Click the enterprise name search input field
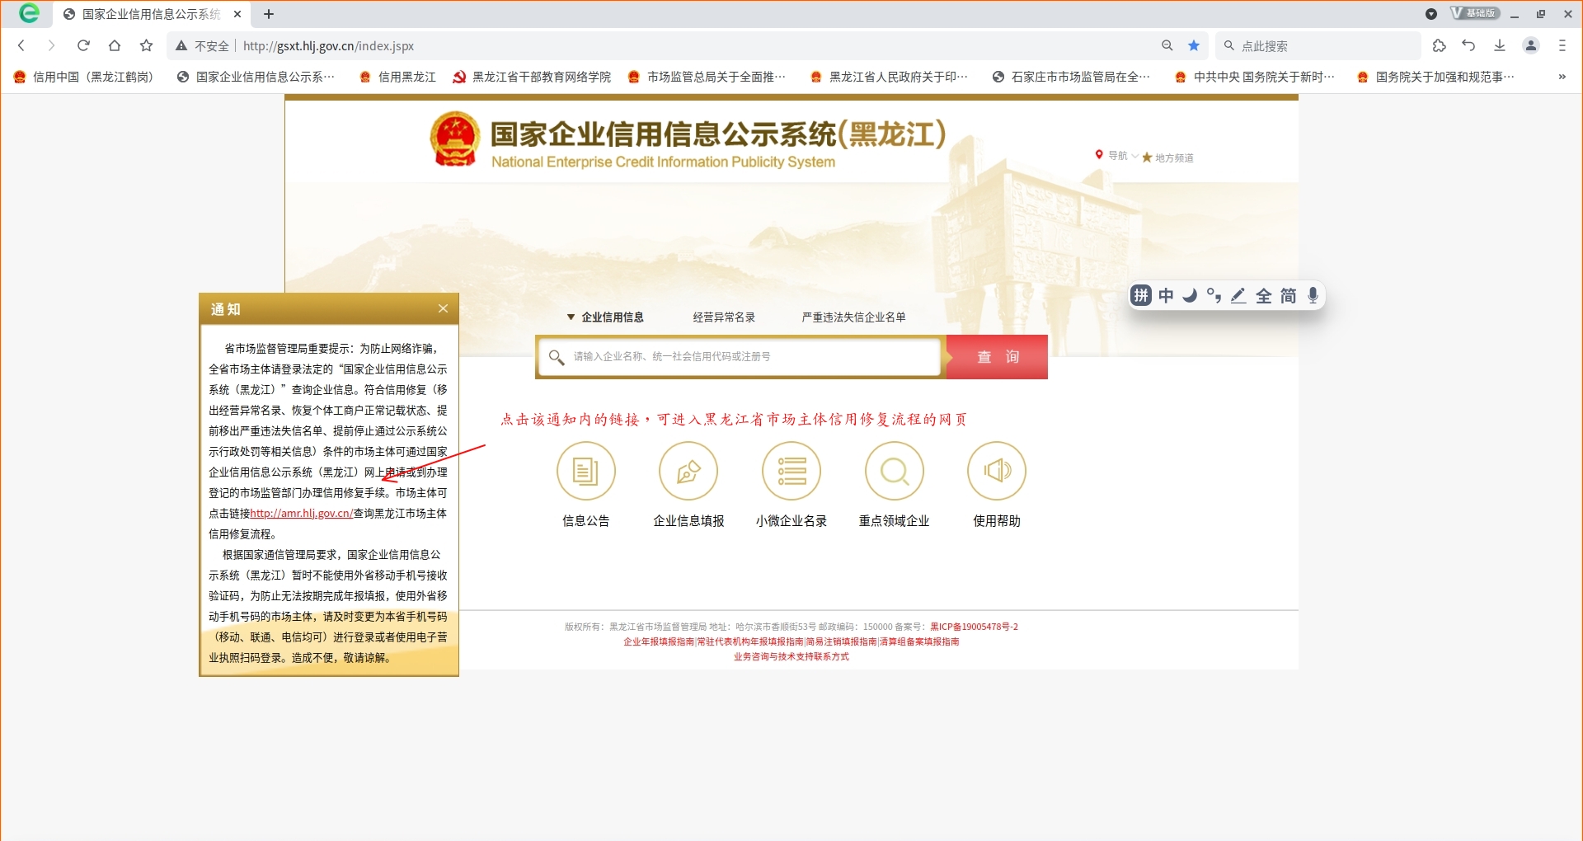 click(x=750, y=357)
